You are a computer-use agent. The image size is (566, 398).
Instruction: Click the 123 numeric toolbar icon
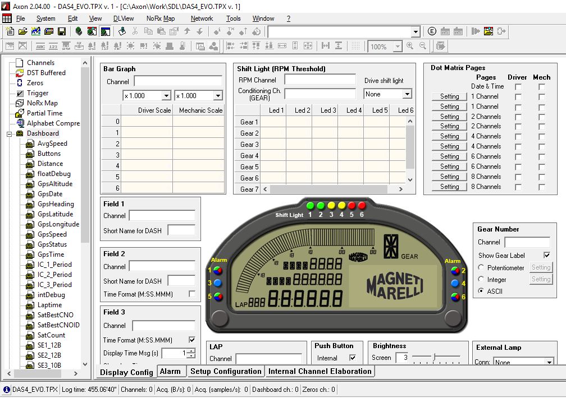point(53,46)
